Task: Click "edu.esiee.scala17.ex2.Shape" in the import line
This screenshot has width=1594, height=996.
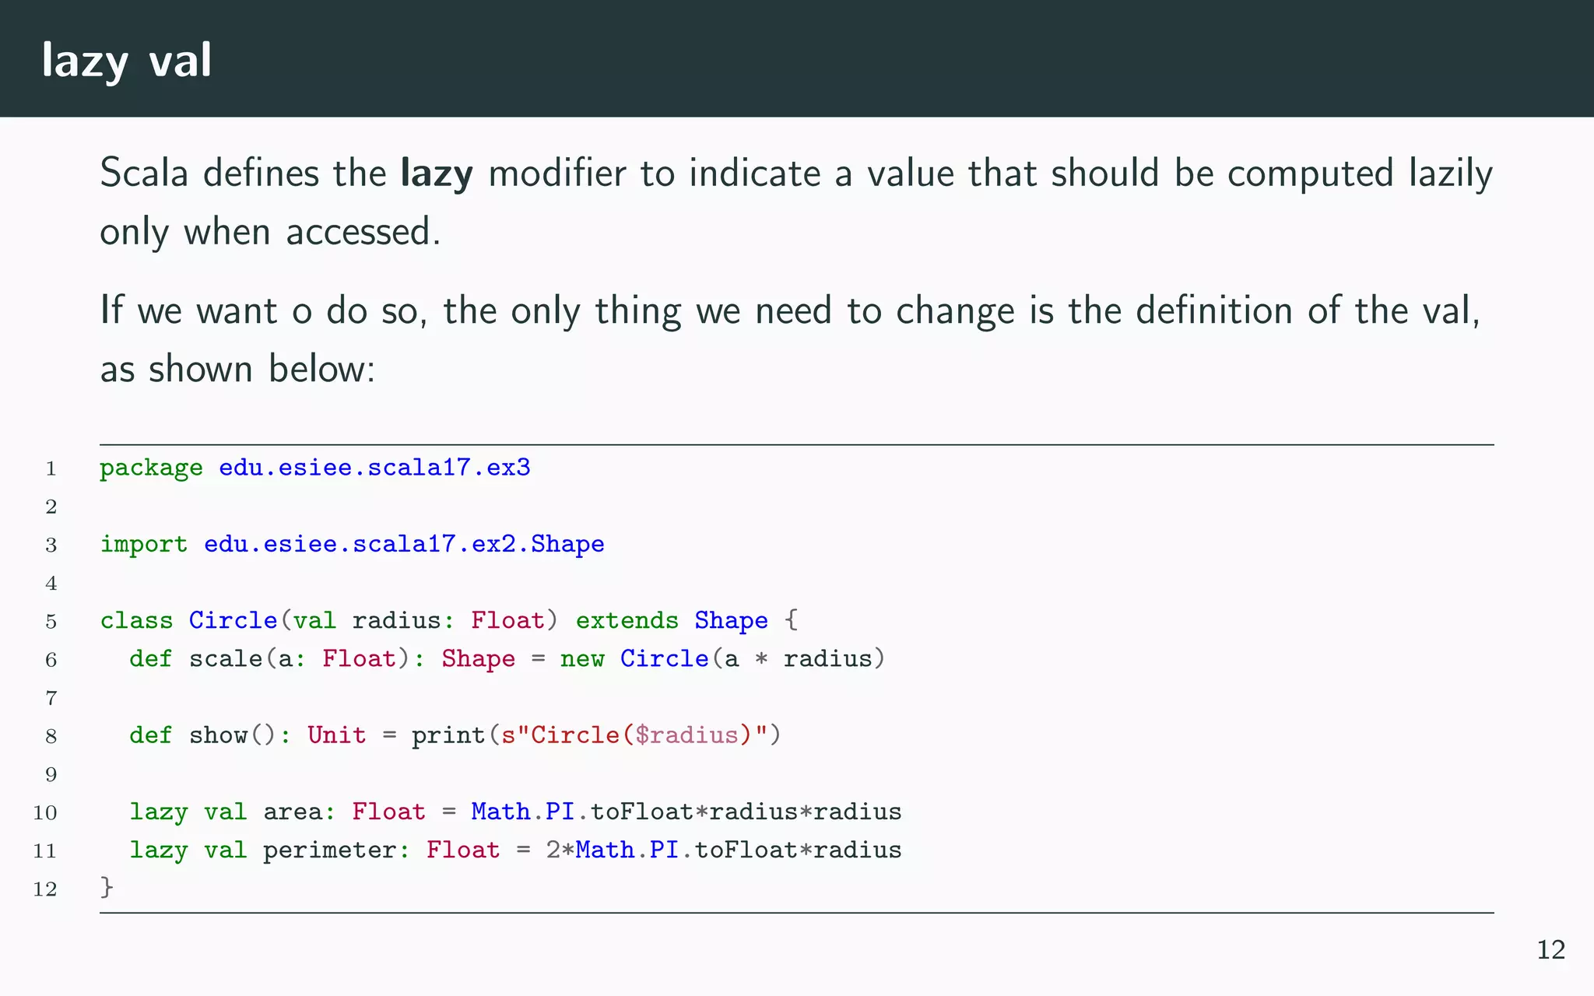Action: [404, 544]
